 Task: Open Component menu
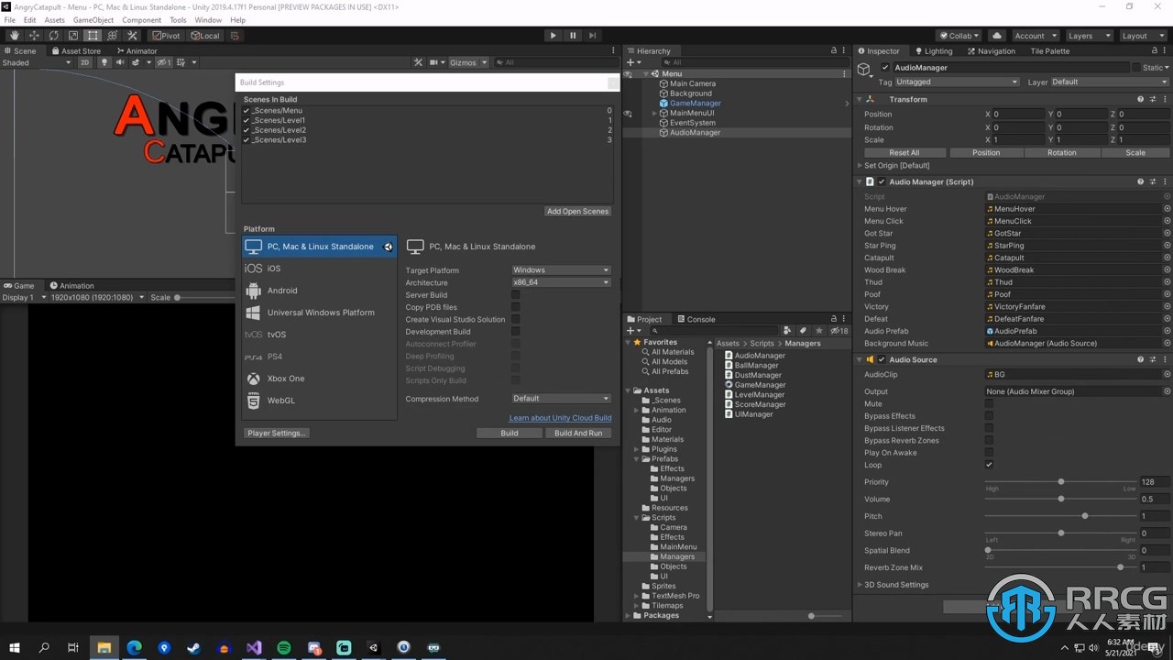pyautogui.click(x=141, y=19)
